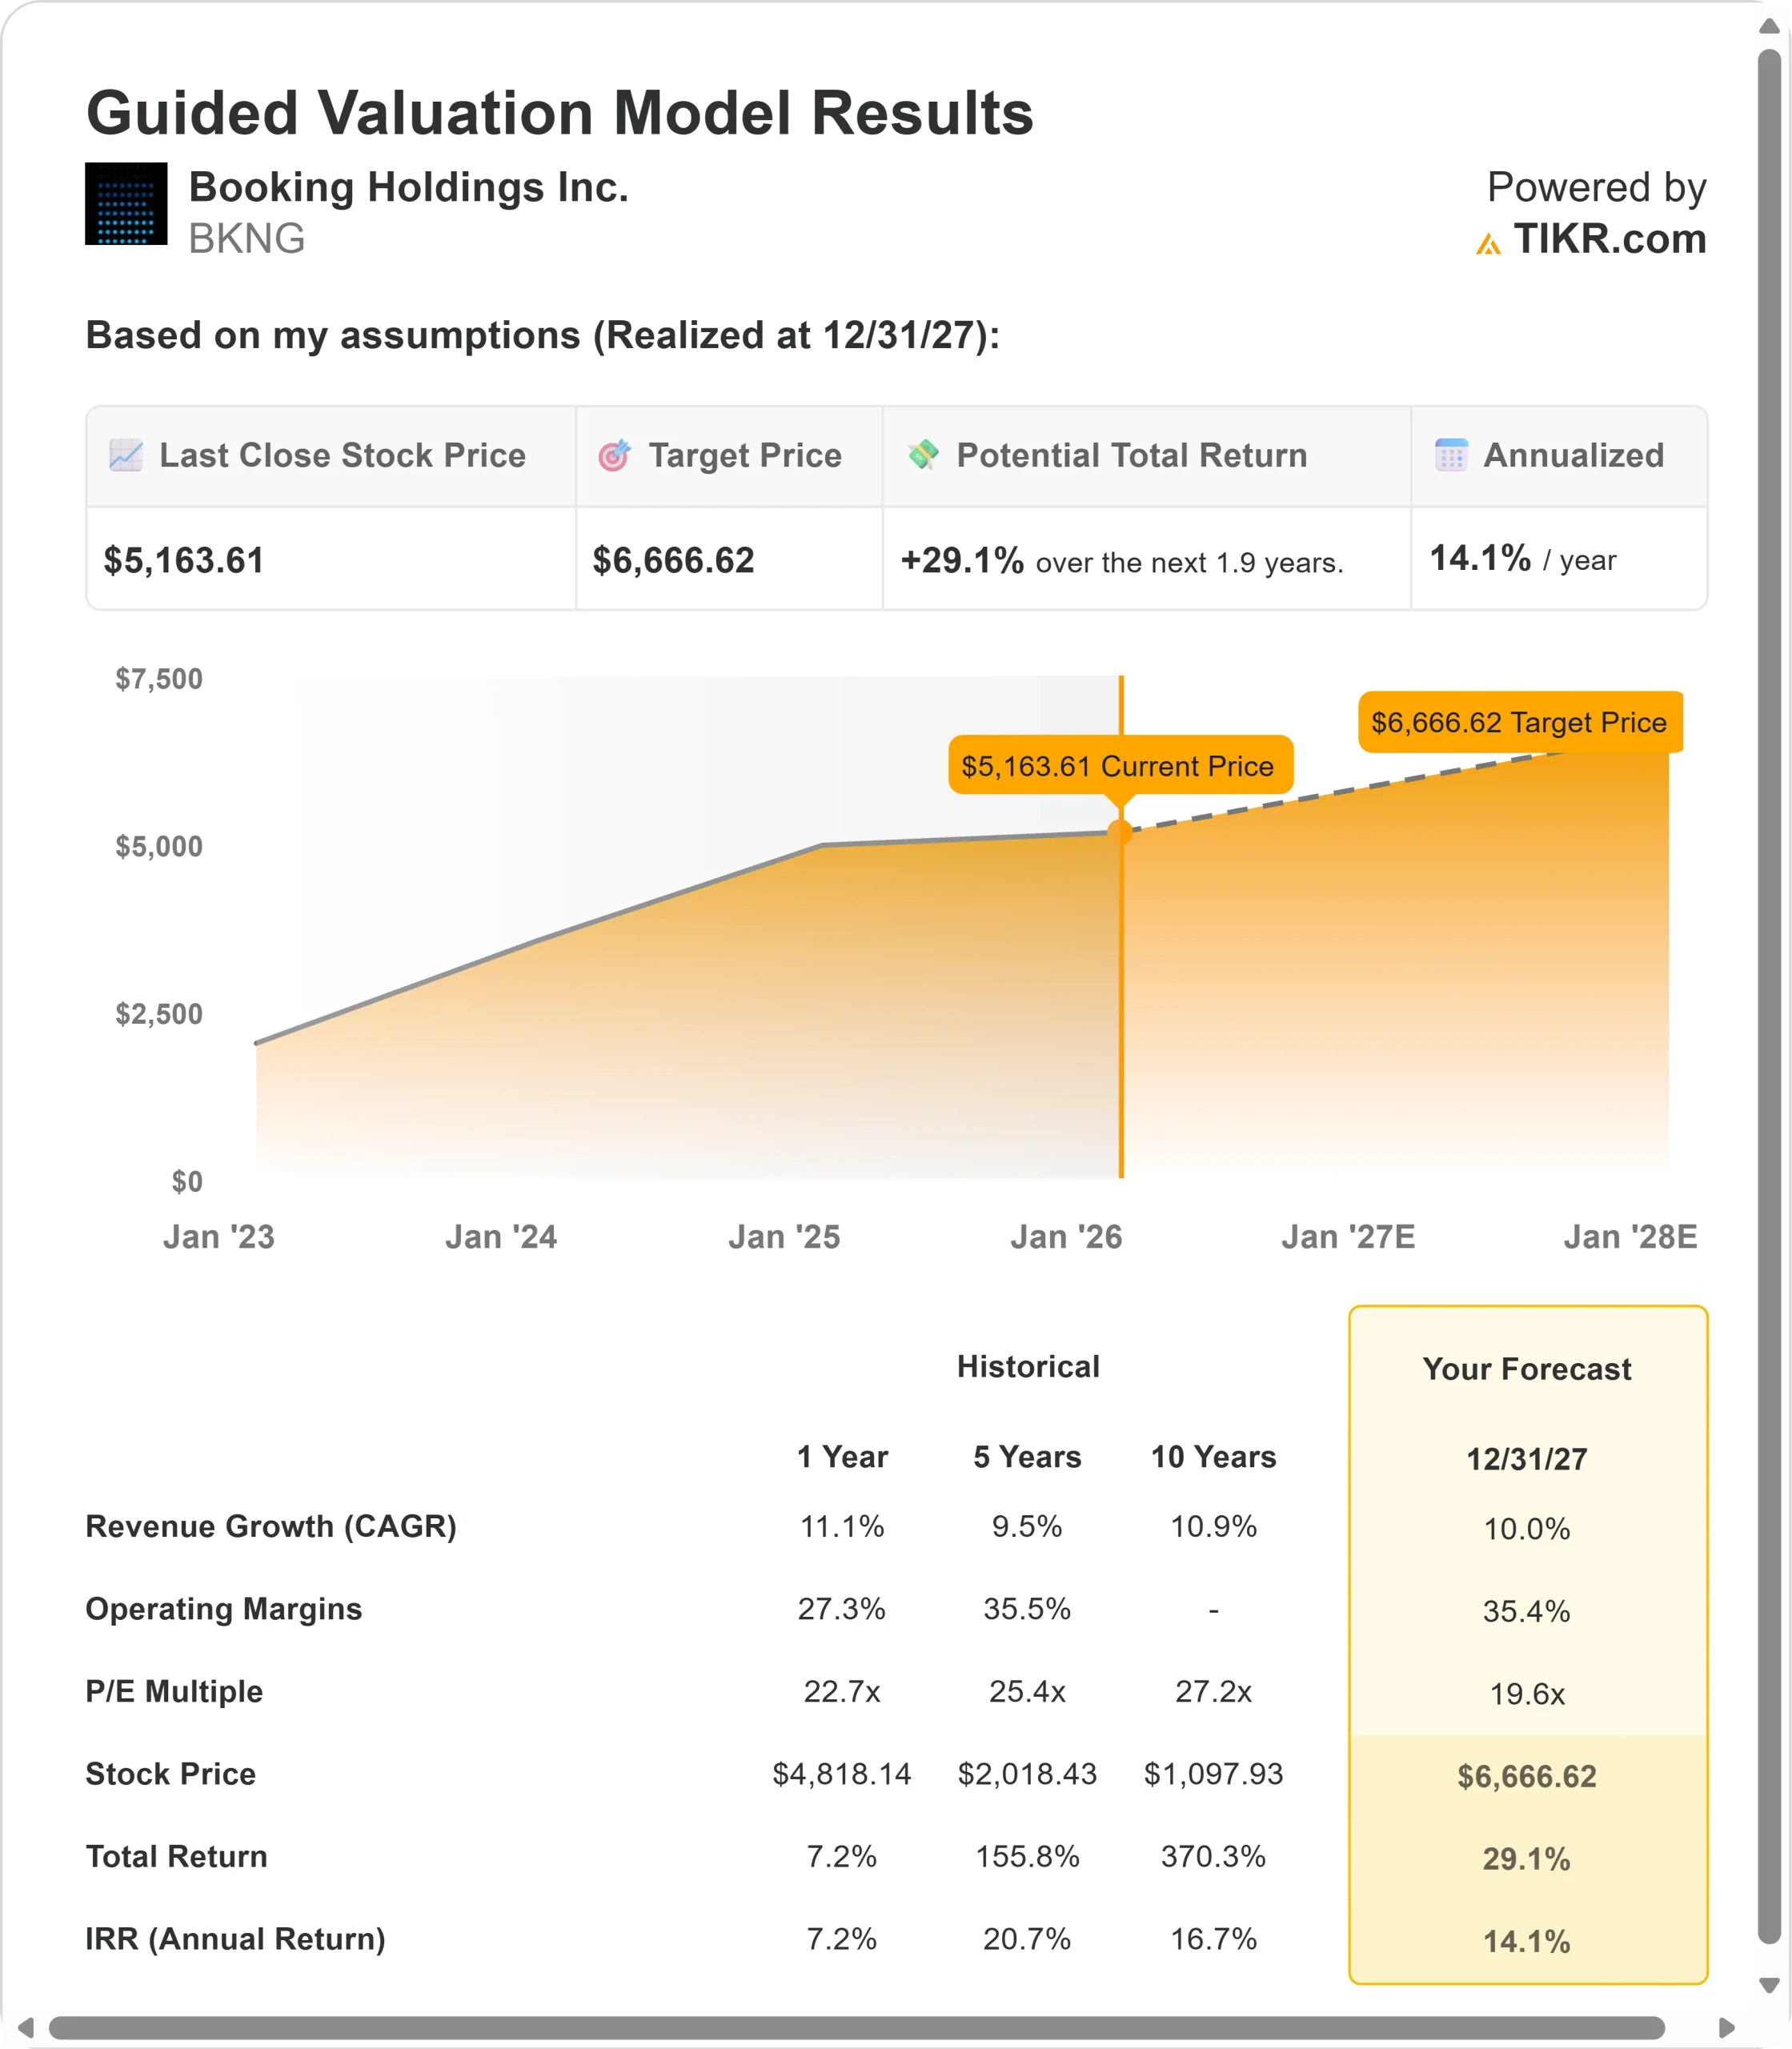This screenshot has width=1792, height=2049.
Task: Click the 5 Years historical column header
Action: click(1027, 1456)
